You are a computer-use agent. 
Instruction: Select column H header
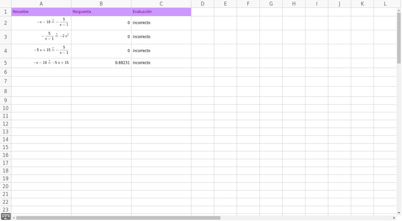click(x=294, y=4)
